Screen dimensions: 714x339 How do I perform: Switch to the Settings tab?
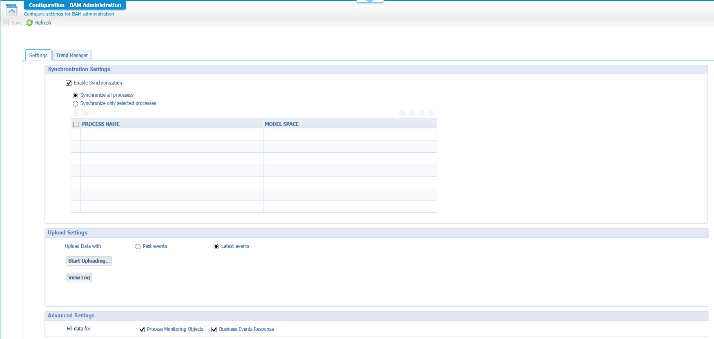[x=38, y=55]
